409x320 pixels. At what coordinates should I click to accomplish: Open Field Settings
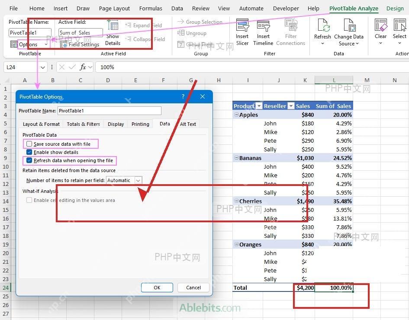[80, 44]
